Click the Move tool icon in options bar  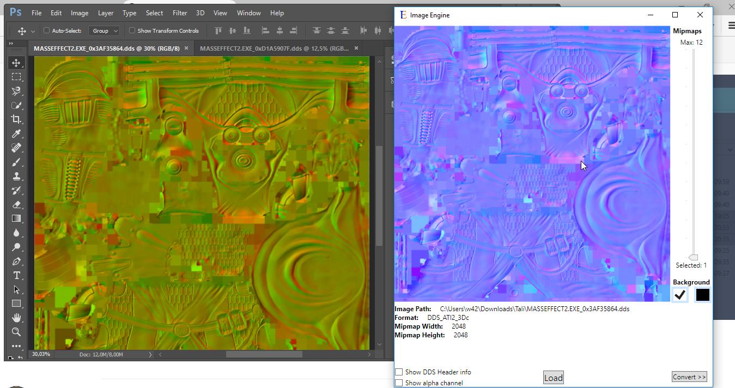22,31
